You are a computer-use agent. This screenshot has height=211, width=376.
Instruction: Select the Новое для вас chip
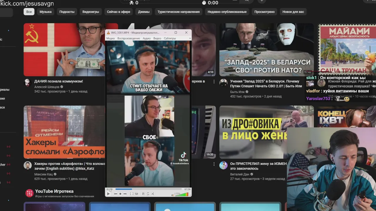point(293,12)
